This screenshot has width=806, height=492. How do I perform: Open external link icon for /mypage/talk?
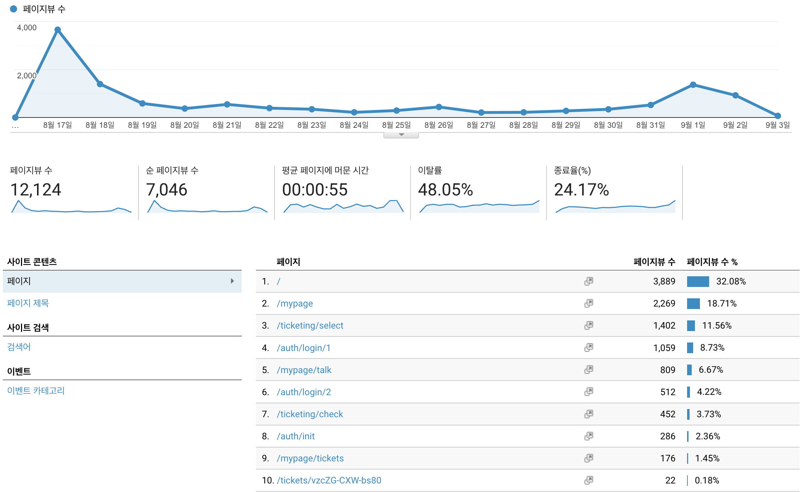pos(588,370)
